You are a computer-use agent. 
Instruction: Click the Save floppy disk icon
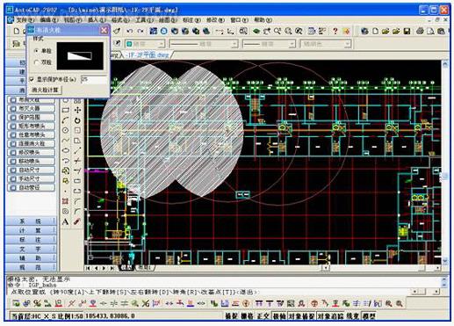[407, 31]
